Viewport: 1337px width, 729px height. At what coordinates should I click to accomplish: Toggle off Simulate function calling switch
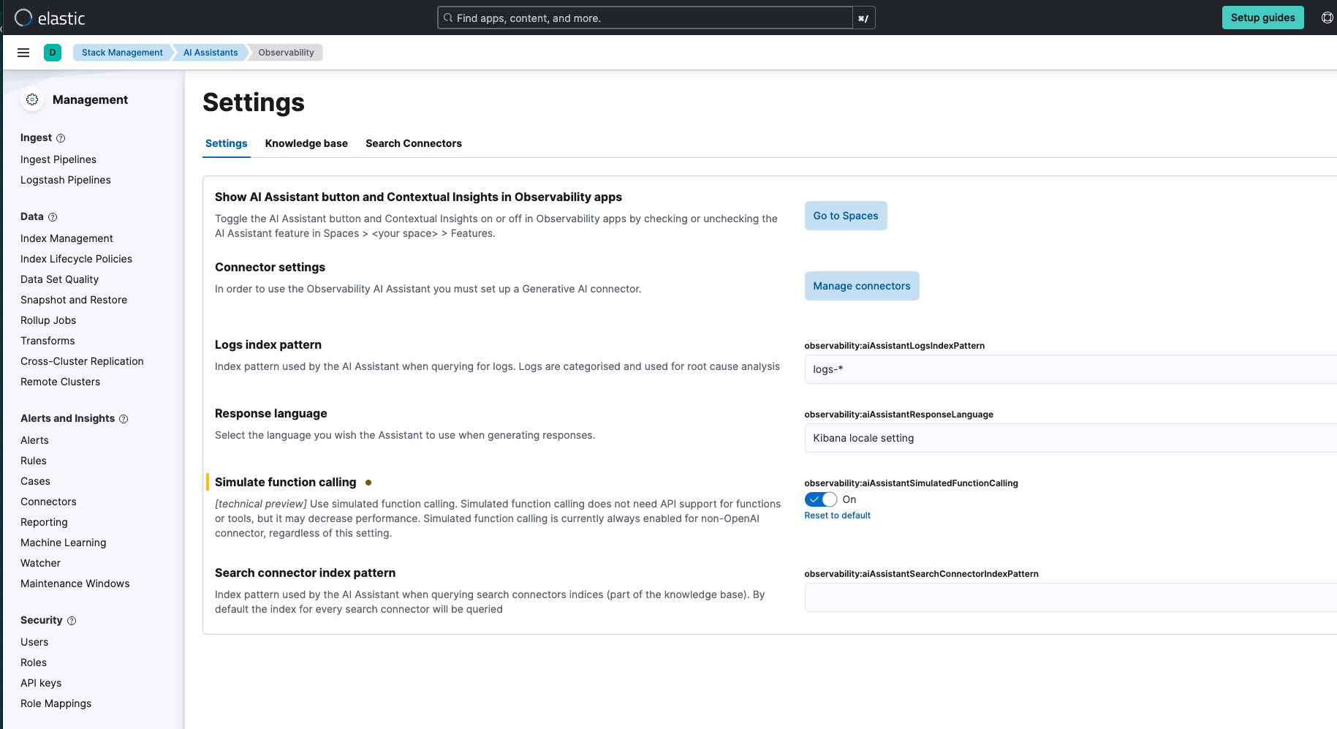coord(820,499)
